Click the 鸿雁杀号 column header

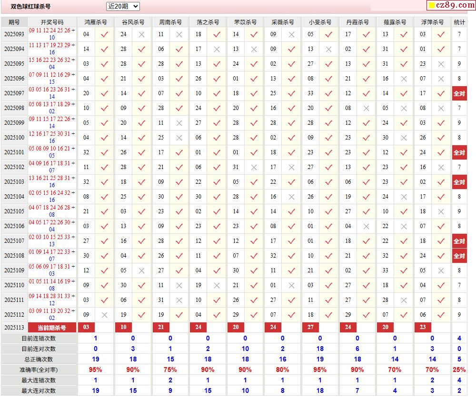(x=96, y=22)
